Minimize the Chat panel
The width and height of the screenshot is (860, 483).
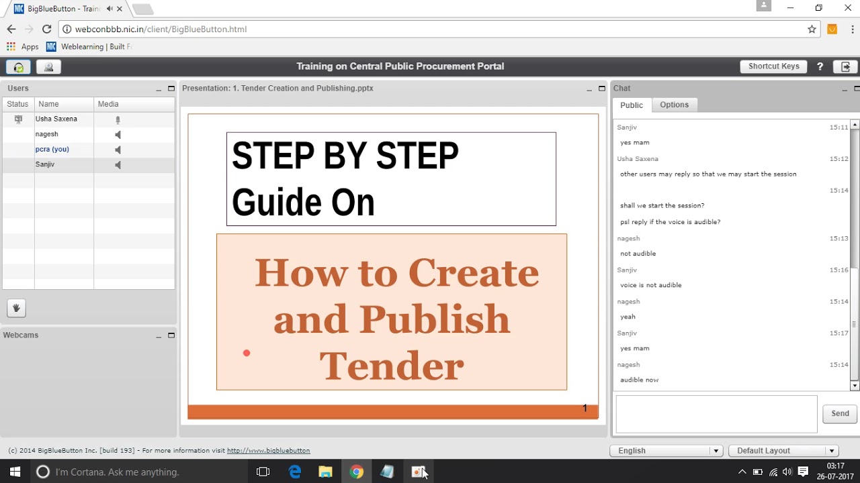click(845, 89)
